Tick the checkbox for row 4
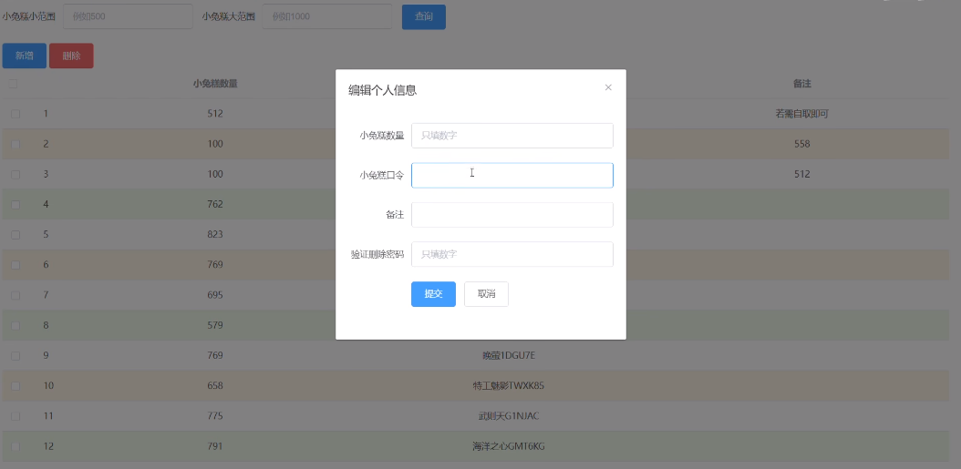The height and width of the screenshot is (469, 961). pyautogui.click(x=15, y=205)
